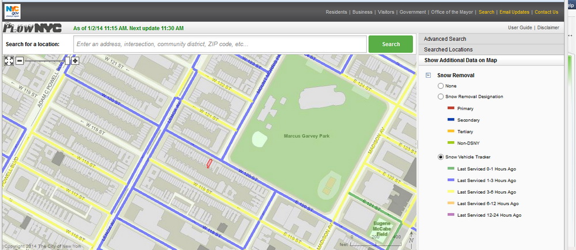The width and height of the screenshot is (576, 250).
Task: Click the green Search button
Action: (391, 44)
